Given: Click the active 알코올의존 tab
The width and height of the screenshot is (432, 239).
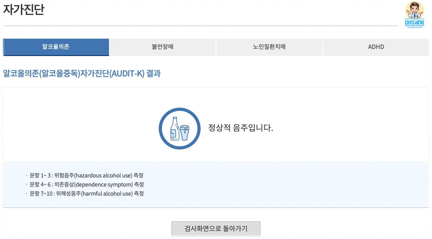Looking at the screenshot, I should point(56,47).
